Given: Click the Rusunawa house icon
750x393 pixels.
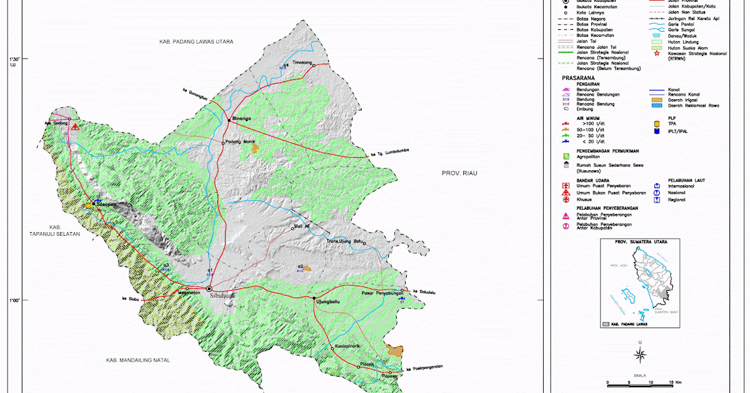Looking at the screenshot, I should (566, 165).
